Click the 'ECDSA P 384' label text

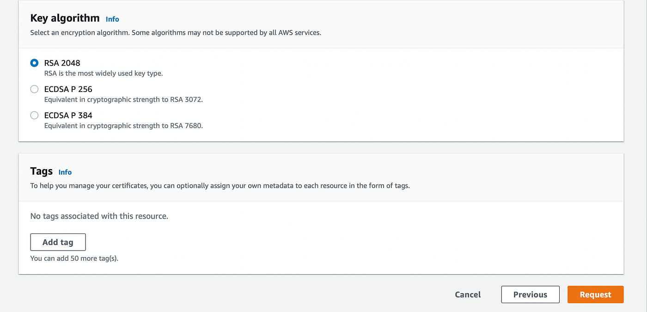click(x=68, y=115)
